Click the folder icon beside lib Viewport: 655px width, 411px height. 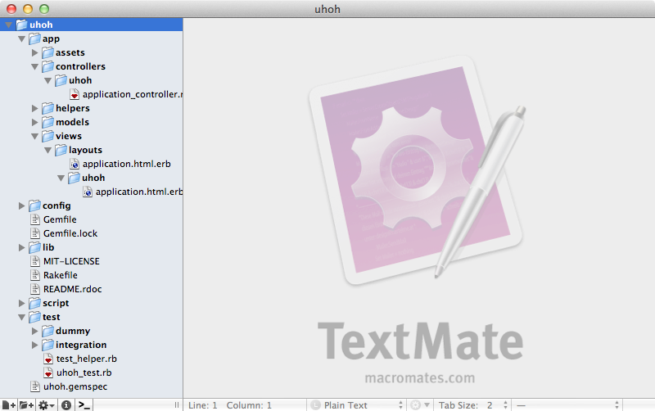[x=34, y=247]
